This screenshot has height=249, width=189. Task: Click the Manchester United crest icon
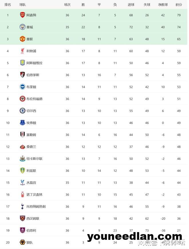click(x=22, y=39)
